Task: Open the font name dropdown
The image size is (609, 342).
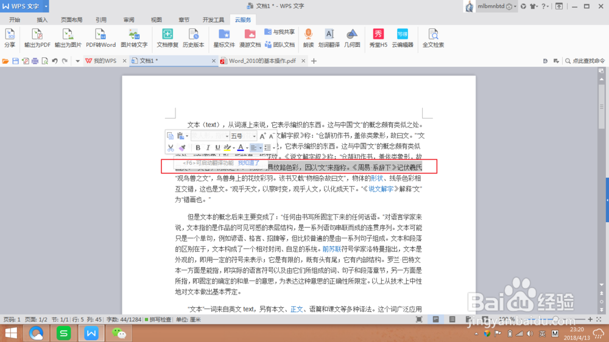Action: coord(227,136)
